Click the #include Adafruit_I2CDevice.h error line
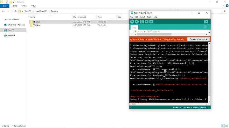This screenshot has height=128, width=229. 152,91
